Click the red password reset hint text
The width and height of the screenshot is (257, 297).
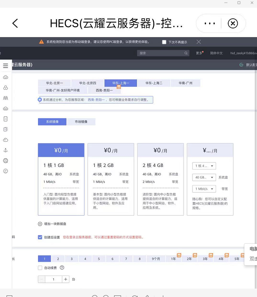[x=103, y=237]
